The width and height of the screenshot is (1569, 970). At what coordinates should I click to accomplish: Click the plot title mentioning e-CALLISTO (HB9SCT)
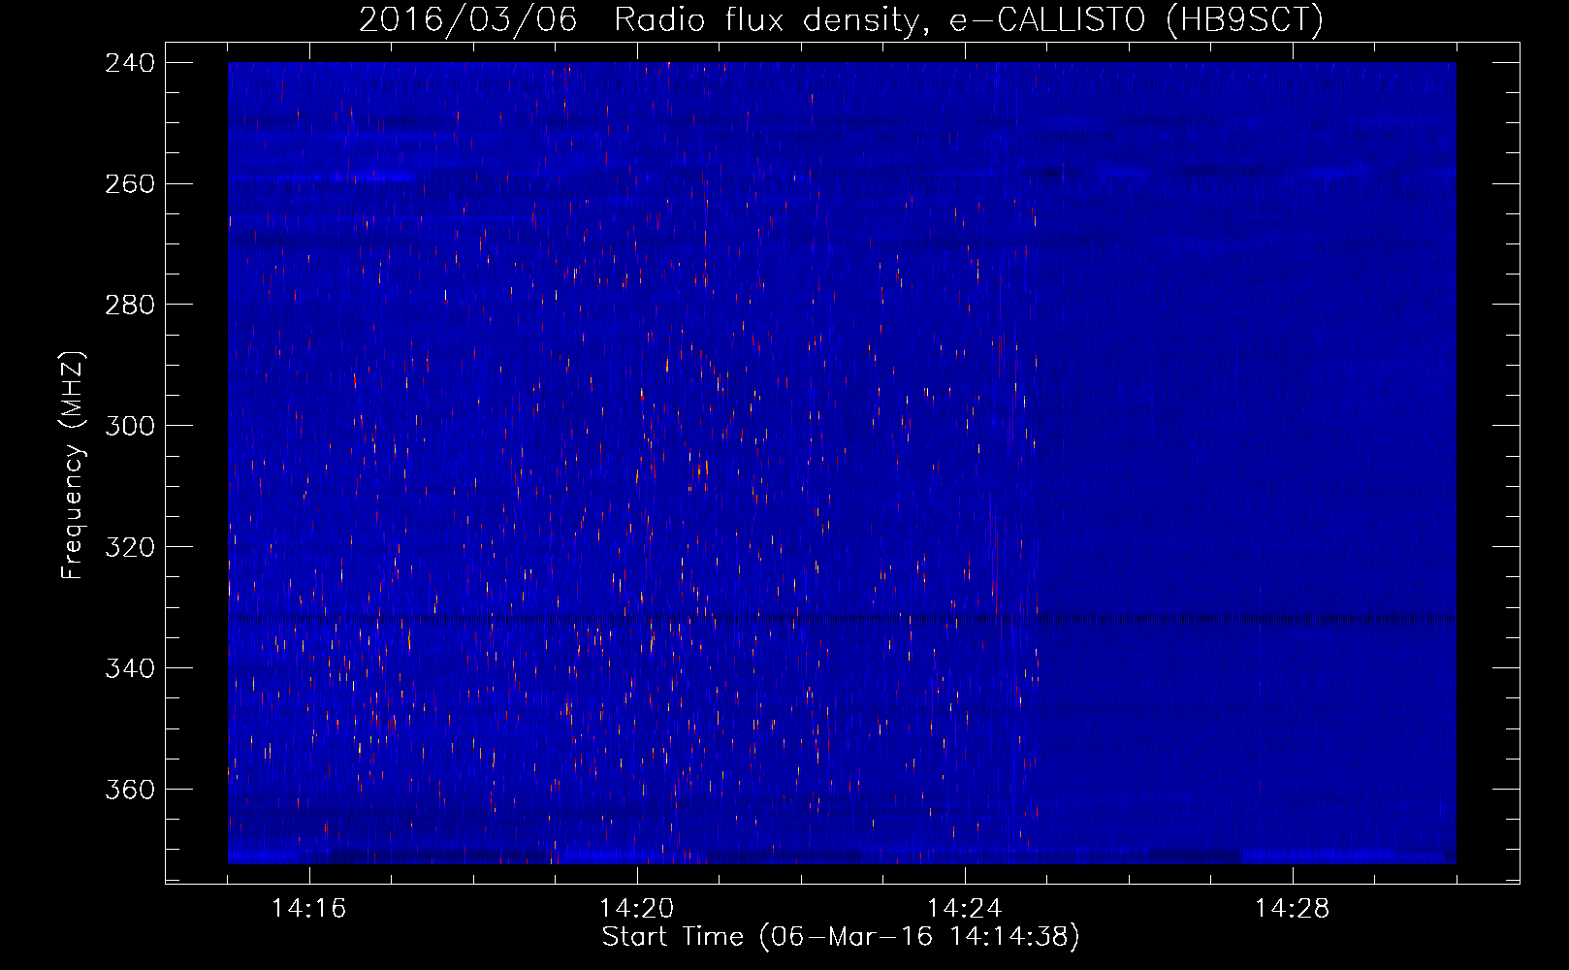841,19
